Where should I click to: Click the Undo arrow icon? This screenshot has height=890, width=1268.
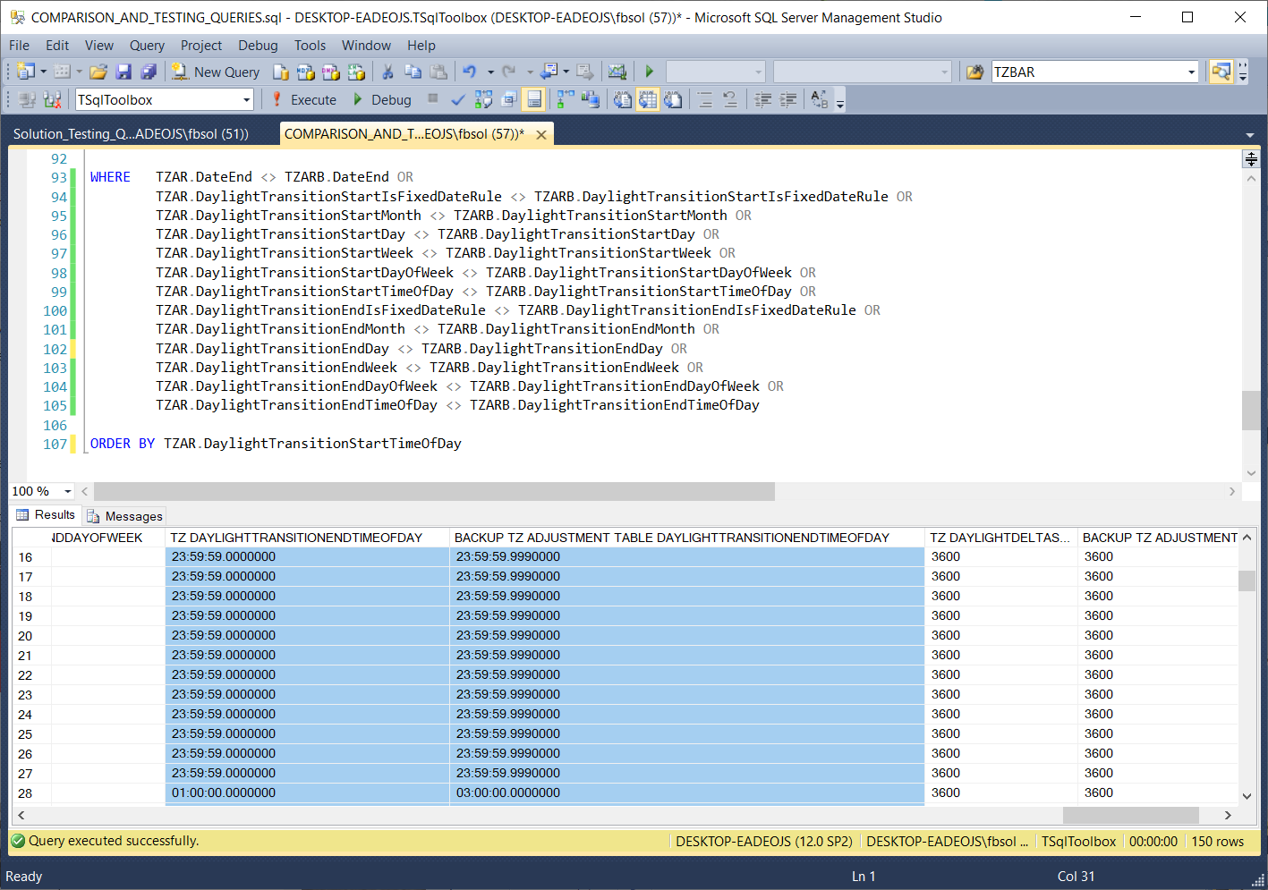click(x=469, y=72)
